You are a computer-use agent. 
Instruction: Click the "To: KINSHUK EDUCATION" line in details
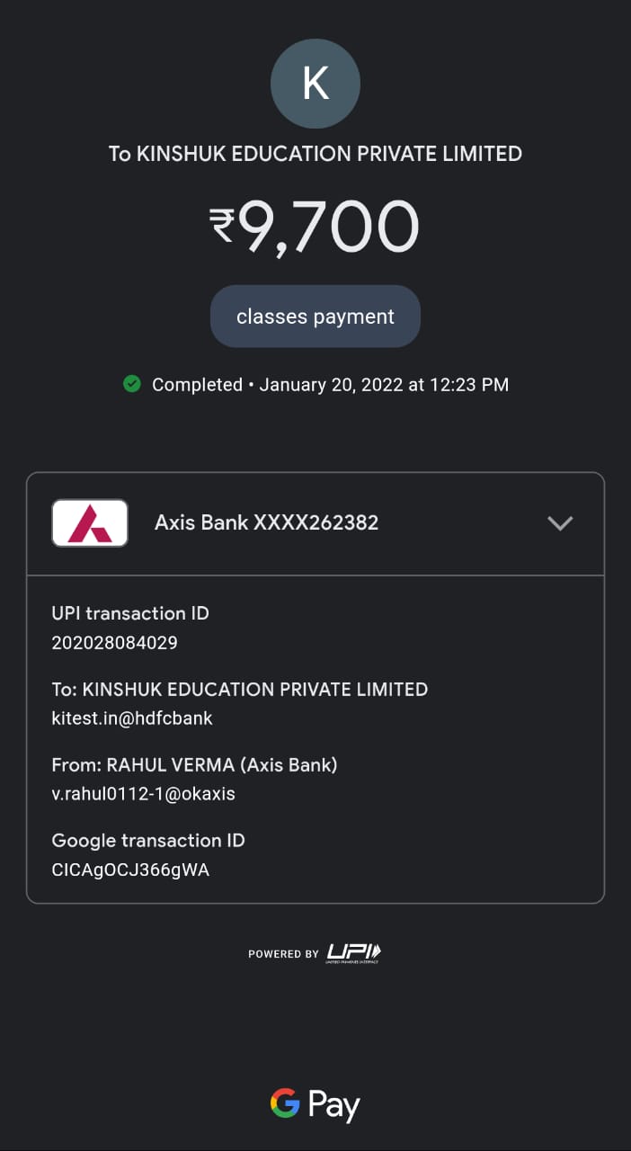pos(240,690)
